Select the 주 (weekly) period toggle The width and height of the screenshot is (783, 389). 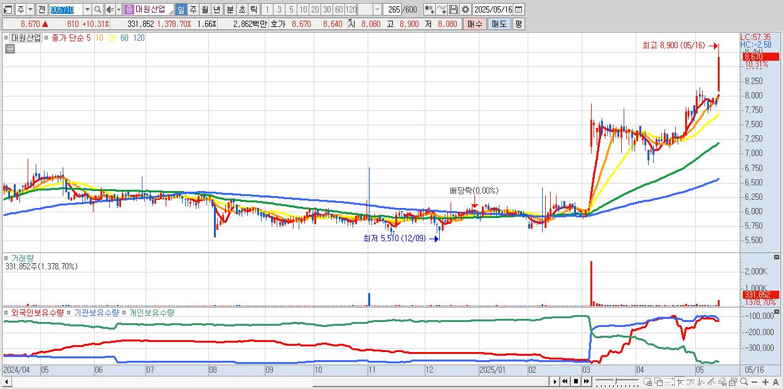[193, 9]
